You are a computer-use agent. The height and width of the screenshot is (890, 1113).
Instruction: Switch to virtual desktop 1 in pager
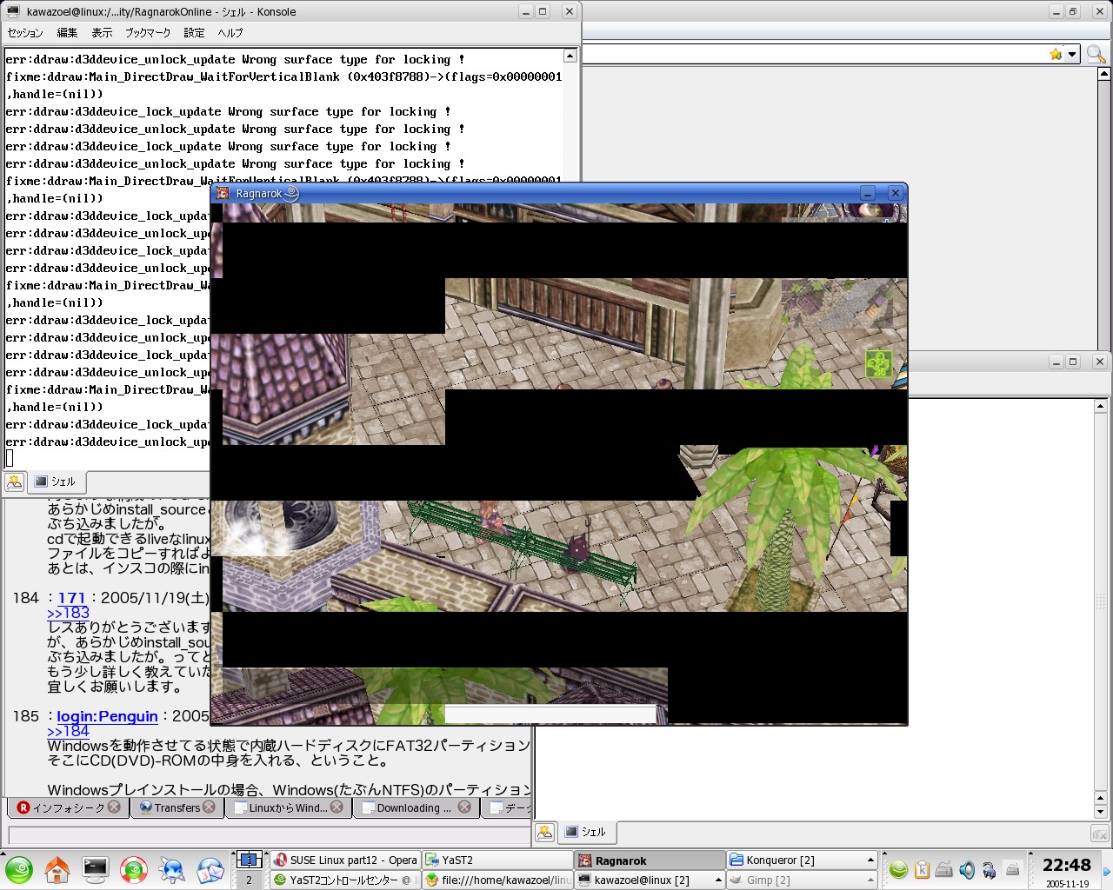(x=249, y=860)
